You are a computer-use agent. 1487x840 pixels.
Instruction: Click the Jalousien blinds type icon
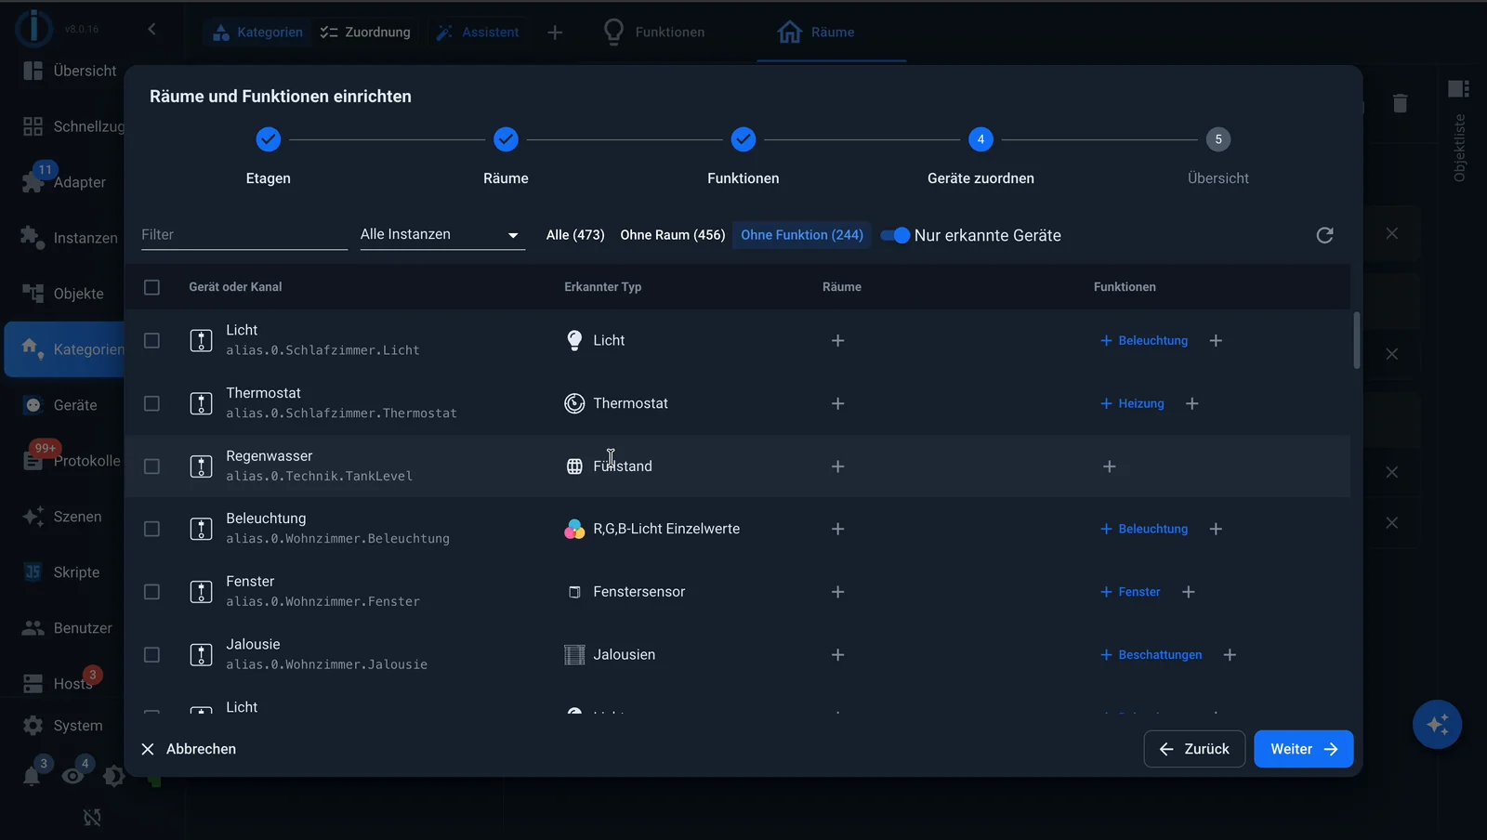[x=574, y=655]
